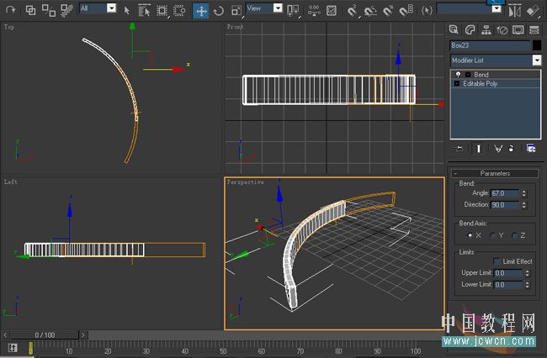Screen dimensions: 547x358
Task: Toggle the Angle Snap magnet
Action: tap(370, 10)
